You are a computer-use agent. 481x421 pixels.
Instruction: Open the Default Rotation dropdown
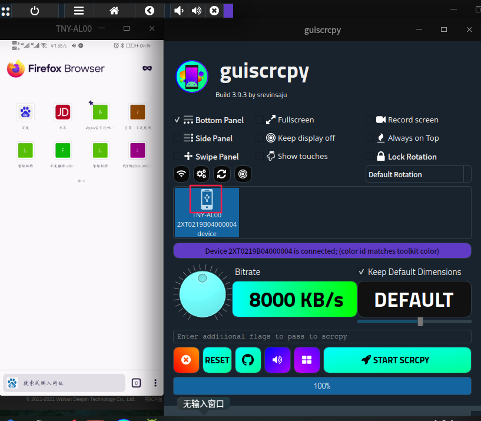click(419, 174)
